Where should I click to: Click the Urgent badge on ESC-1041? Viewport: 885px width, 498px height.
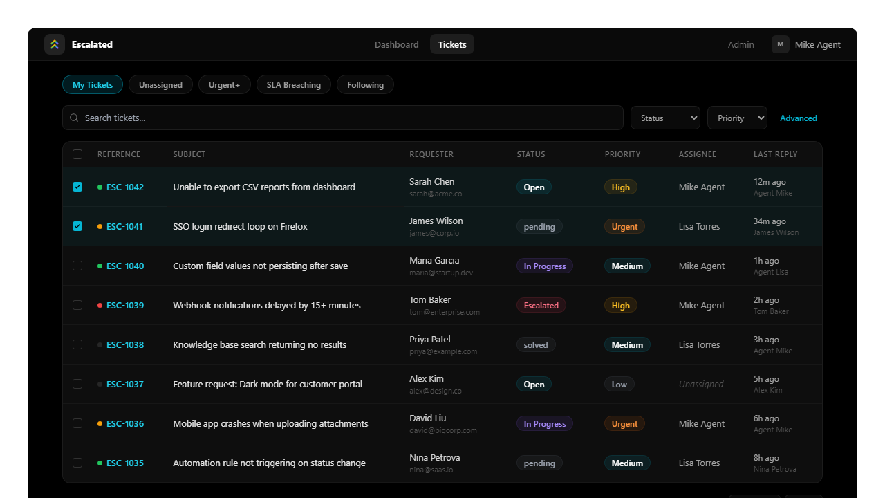click(x=624, y=226)
